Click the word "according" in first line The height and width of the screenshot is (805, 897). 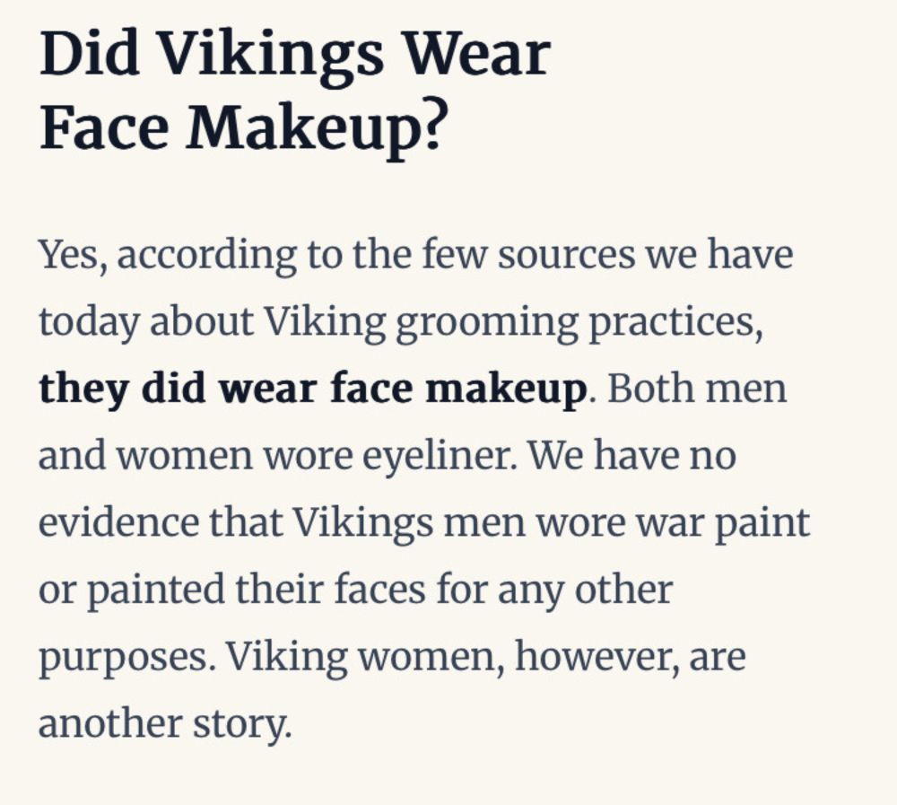[207, 256]
